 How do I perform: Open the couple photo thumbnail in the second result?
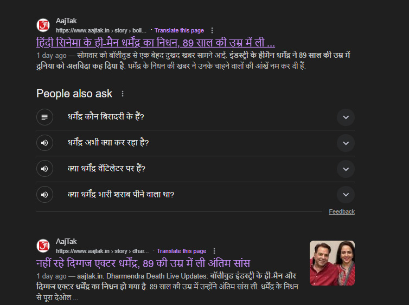(x=332, y=263)
